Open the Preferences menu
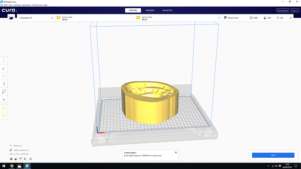301x169 pixels. pos(37,5)
